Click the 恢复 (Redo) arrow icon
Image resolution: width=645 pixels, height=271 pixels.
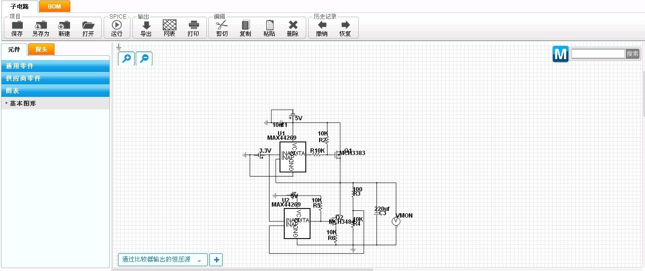point(345,25)
